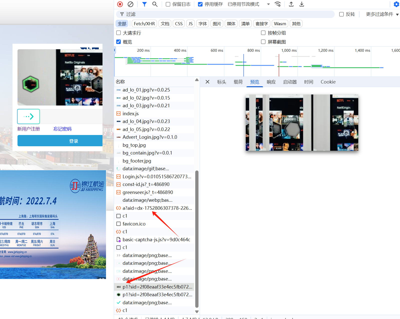Switch to the 标头 tab
The width and height of the screenshot is (400, 319).
click(x=221, y=82)
